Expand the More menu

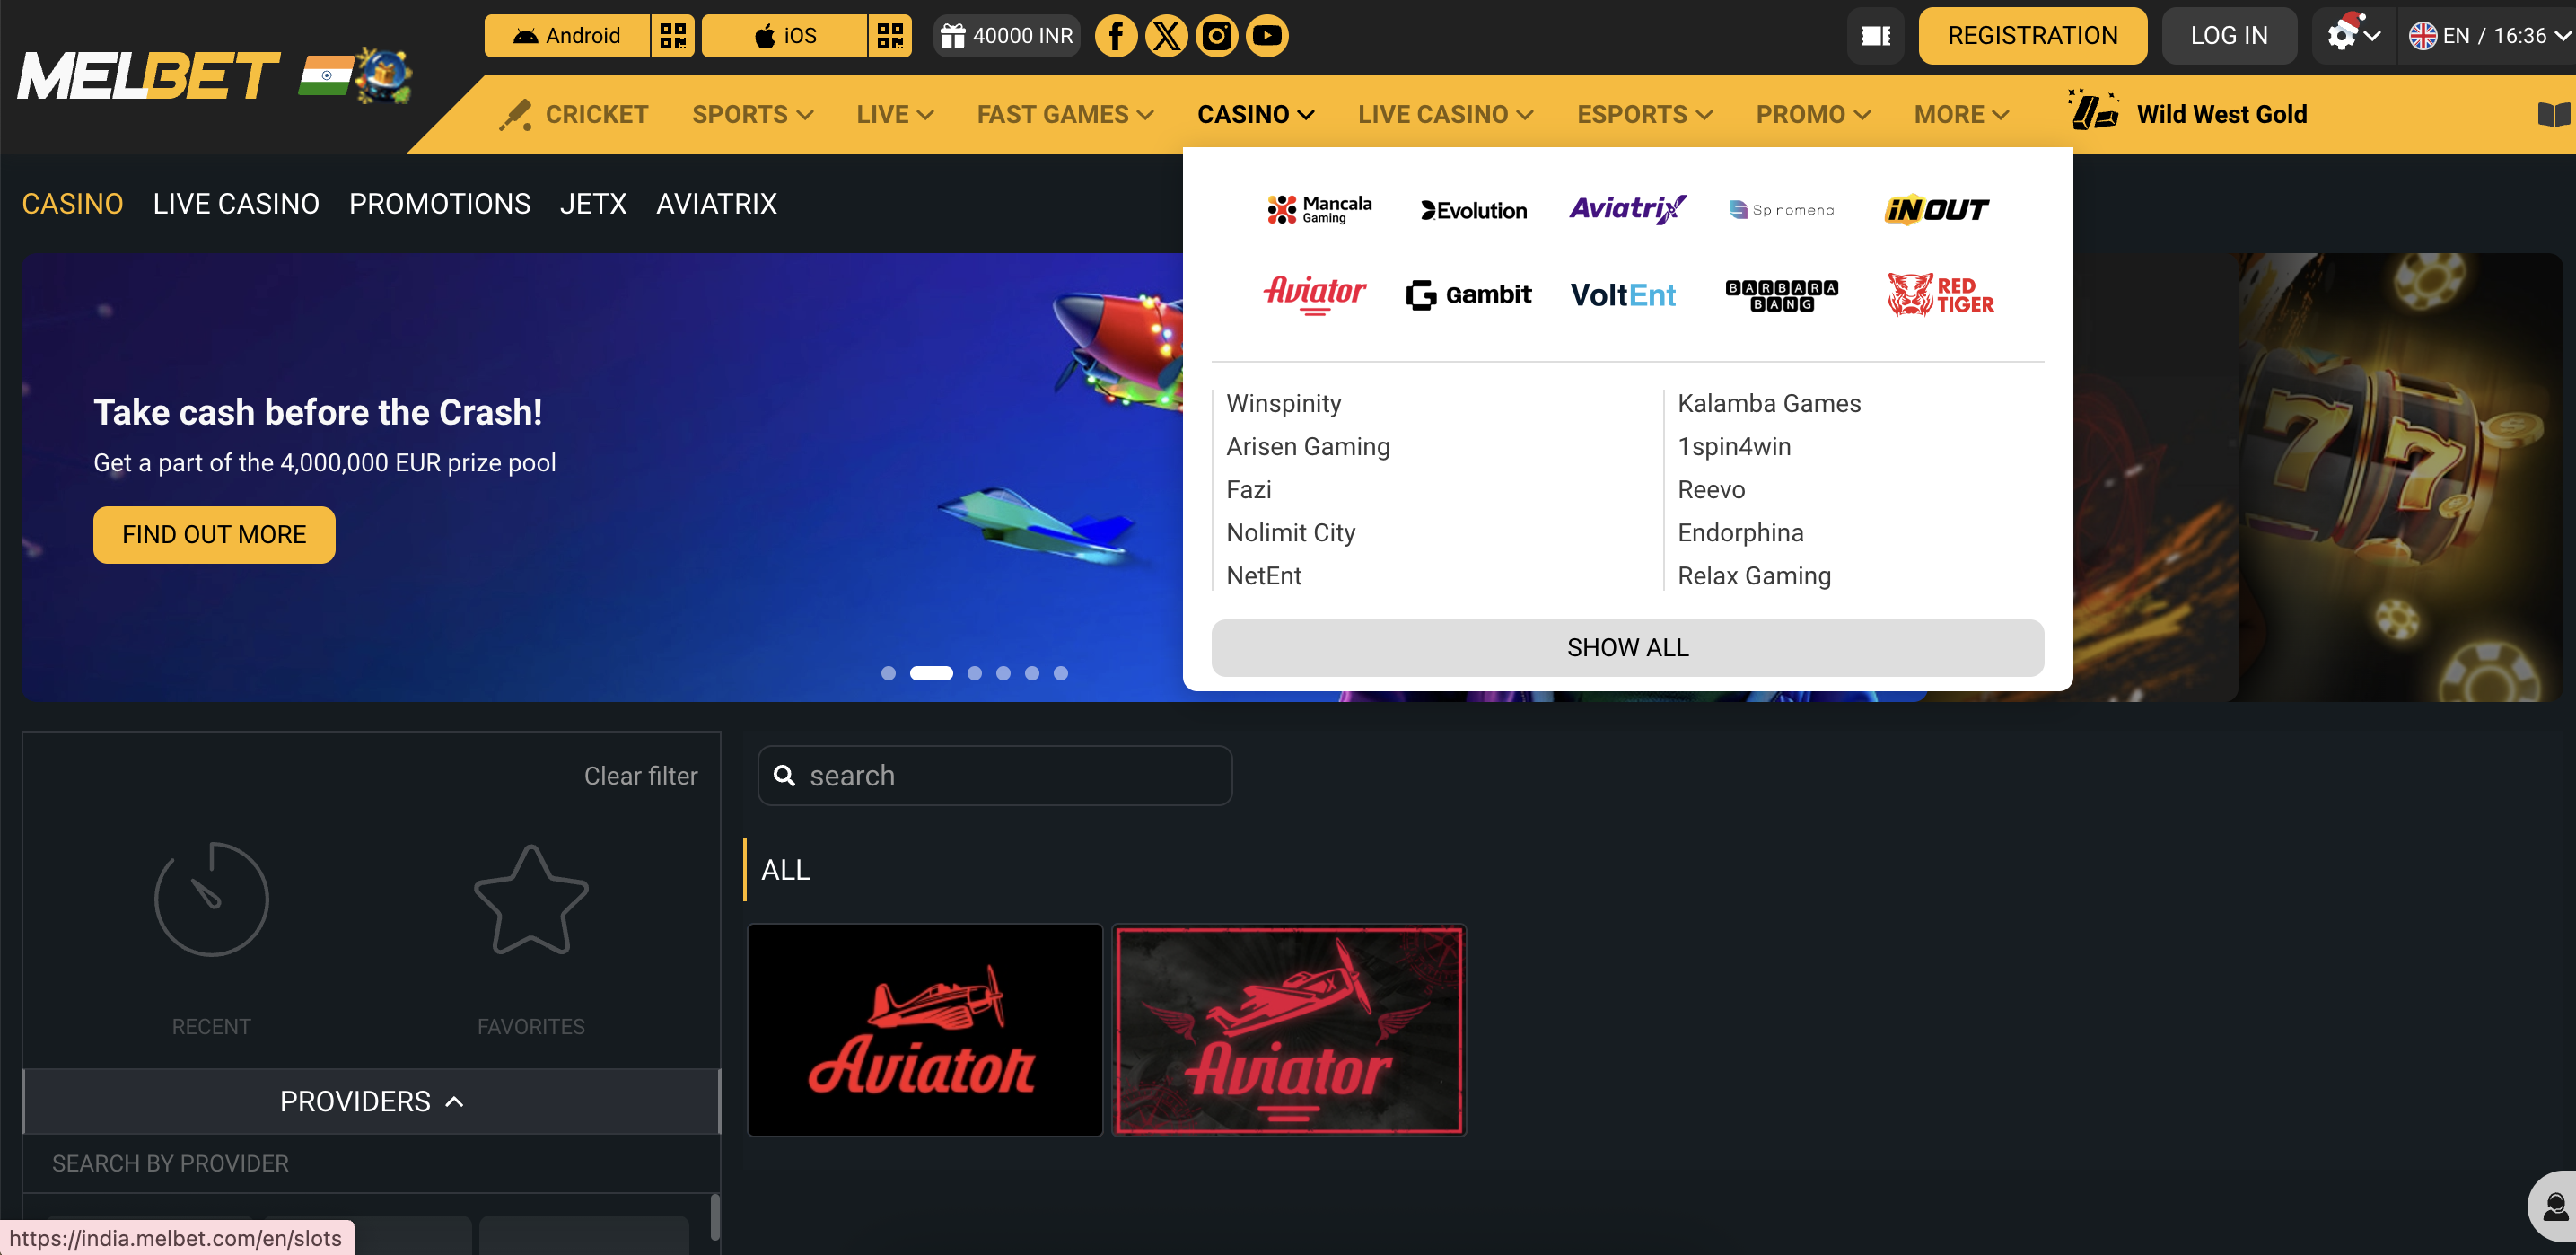pyautogui.click(x=1961, y=114)
